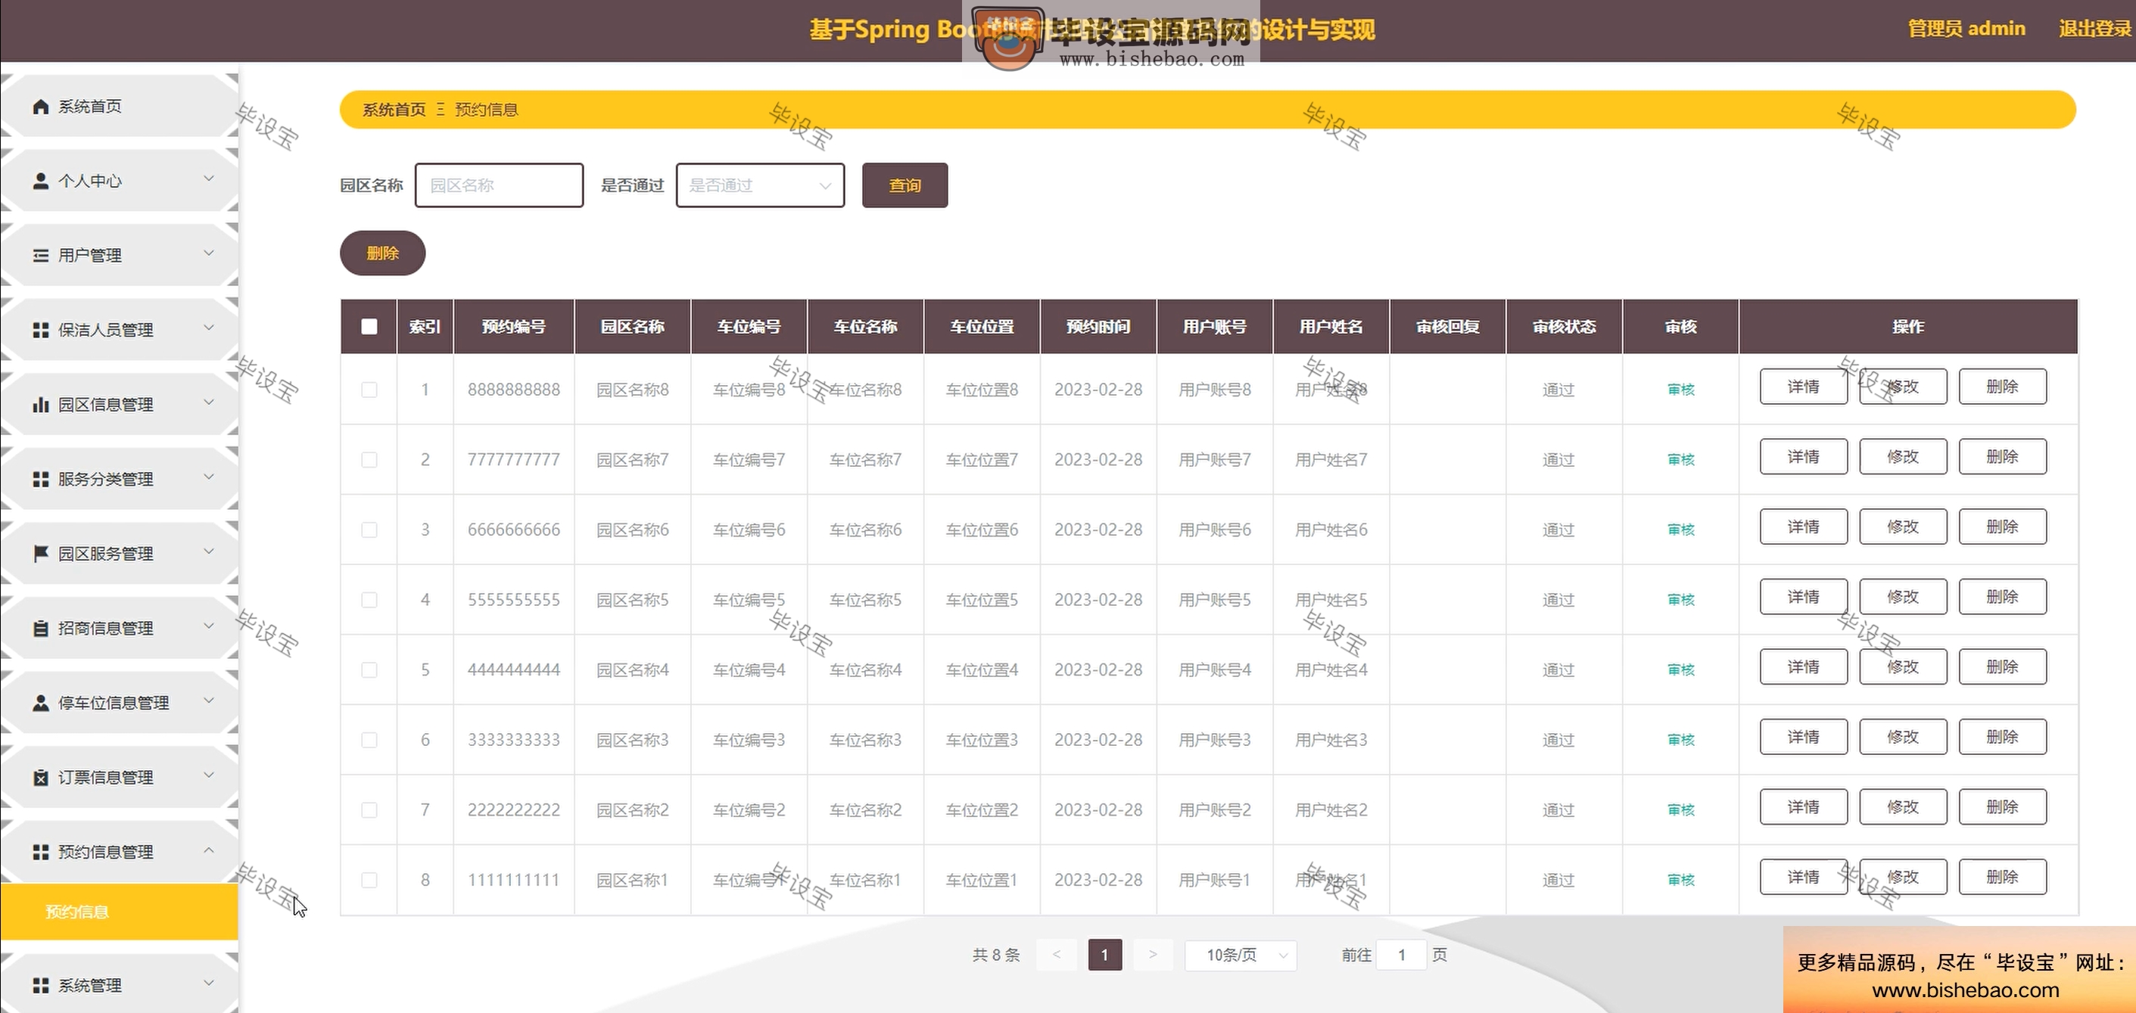Check the row 8 checkbox (1111111111)
The image size is (2136, 1013).
point(369,880)
